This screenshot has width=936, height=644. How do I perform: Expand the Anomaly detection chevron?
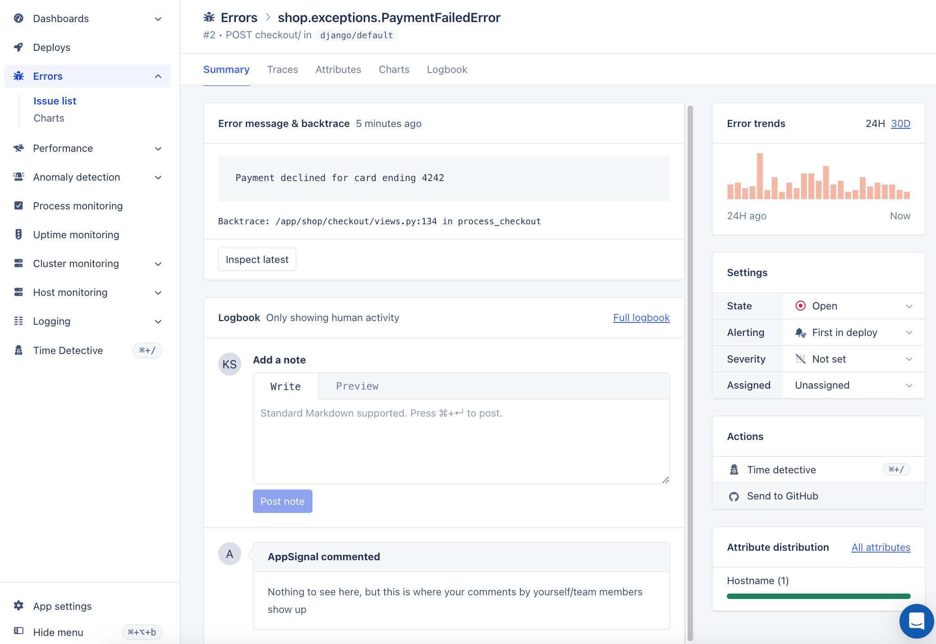[158, 177]
